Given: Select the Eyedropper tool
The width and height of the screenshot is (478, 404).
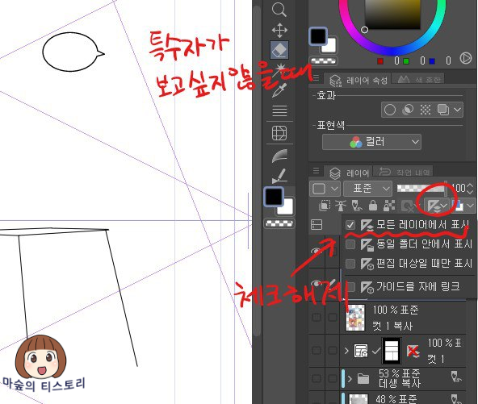Looking at the screenshot, I should pos(279,90).
